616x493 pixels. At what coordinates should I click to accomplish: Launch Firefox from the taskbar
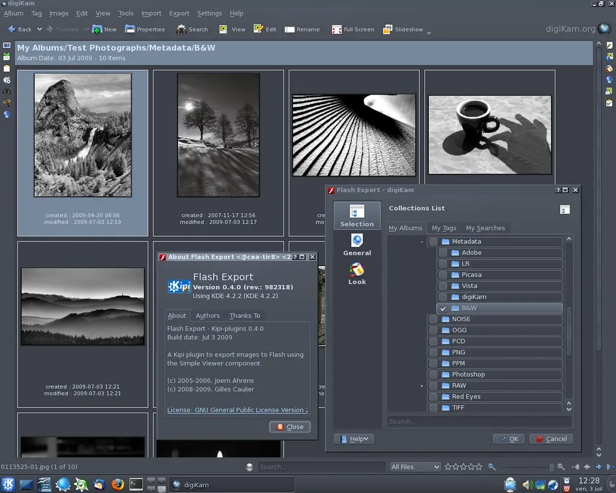click(x=117, y=484)
